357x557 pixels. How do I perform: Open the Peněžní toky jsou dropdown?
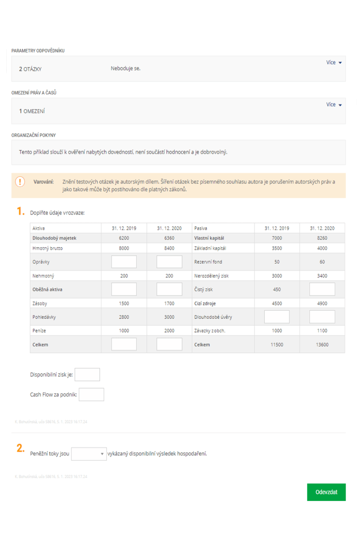(89, 454)
